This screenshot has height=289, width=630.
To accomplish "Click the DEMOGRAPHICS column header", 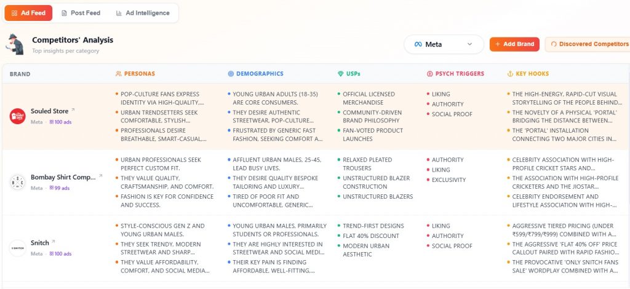I will [260, 74].
